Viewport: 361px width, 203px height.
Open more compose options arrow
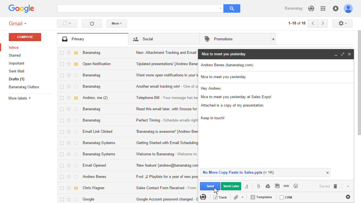click(348, 186)
